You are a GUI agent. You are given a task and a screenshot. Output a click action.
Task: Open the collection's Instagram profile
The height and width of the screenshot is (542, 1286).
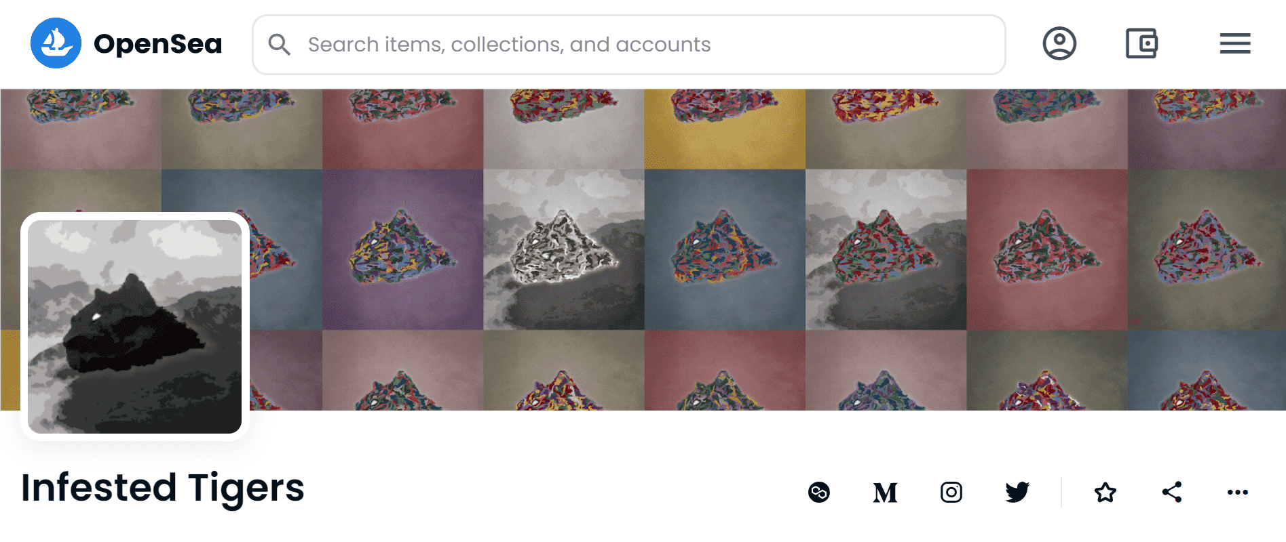point(951,492)
